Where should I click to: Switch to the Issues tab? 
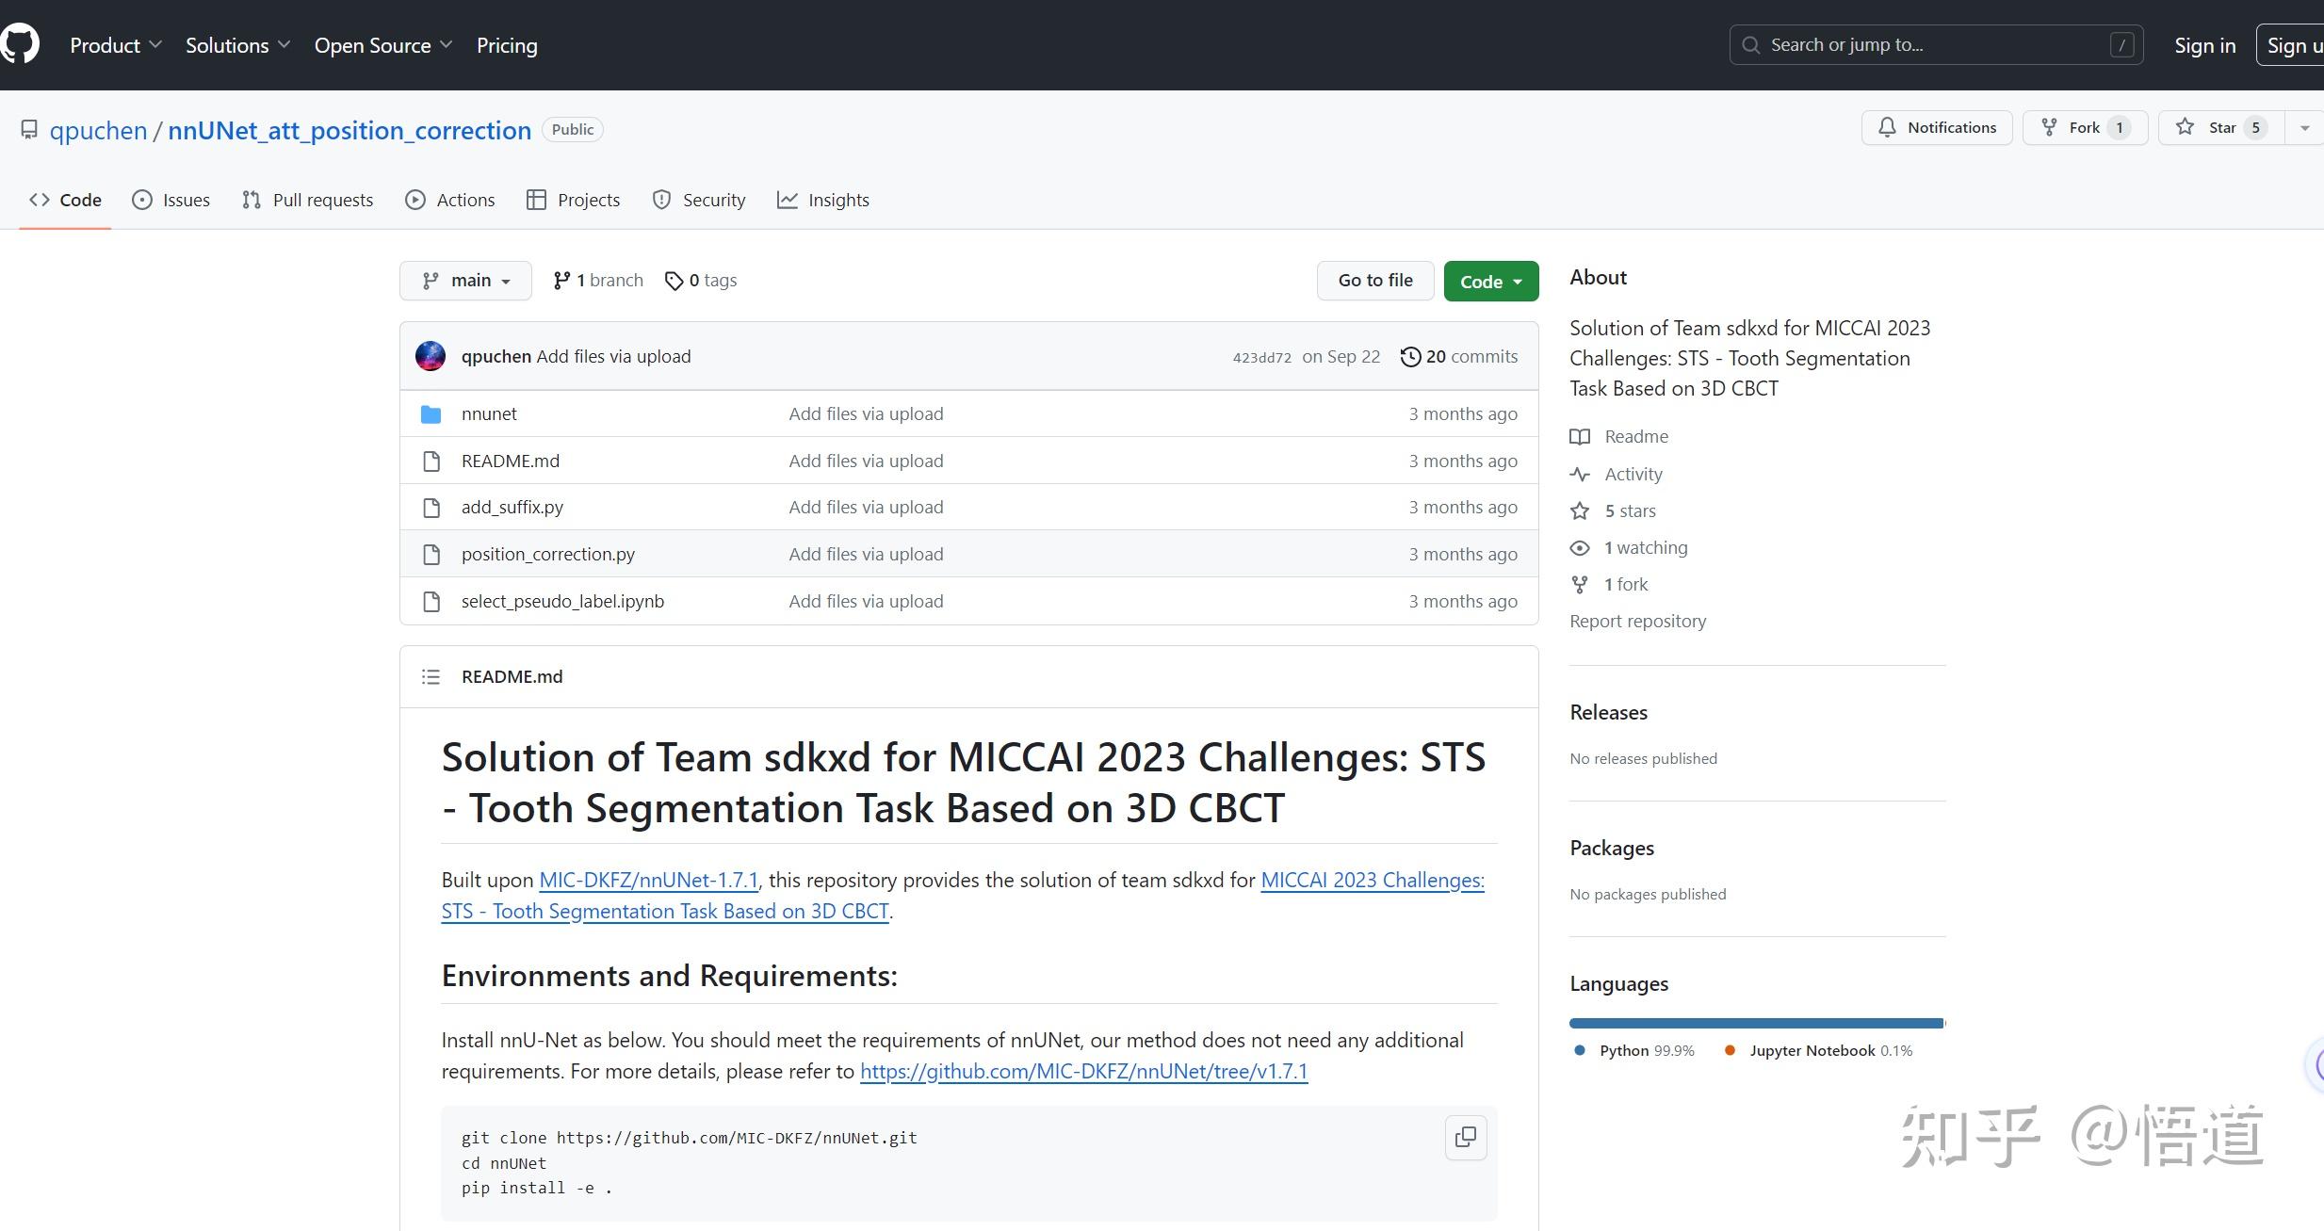(x=171, y=200)
